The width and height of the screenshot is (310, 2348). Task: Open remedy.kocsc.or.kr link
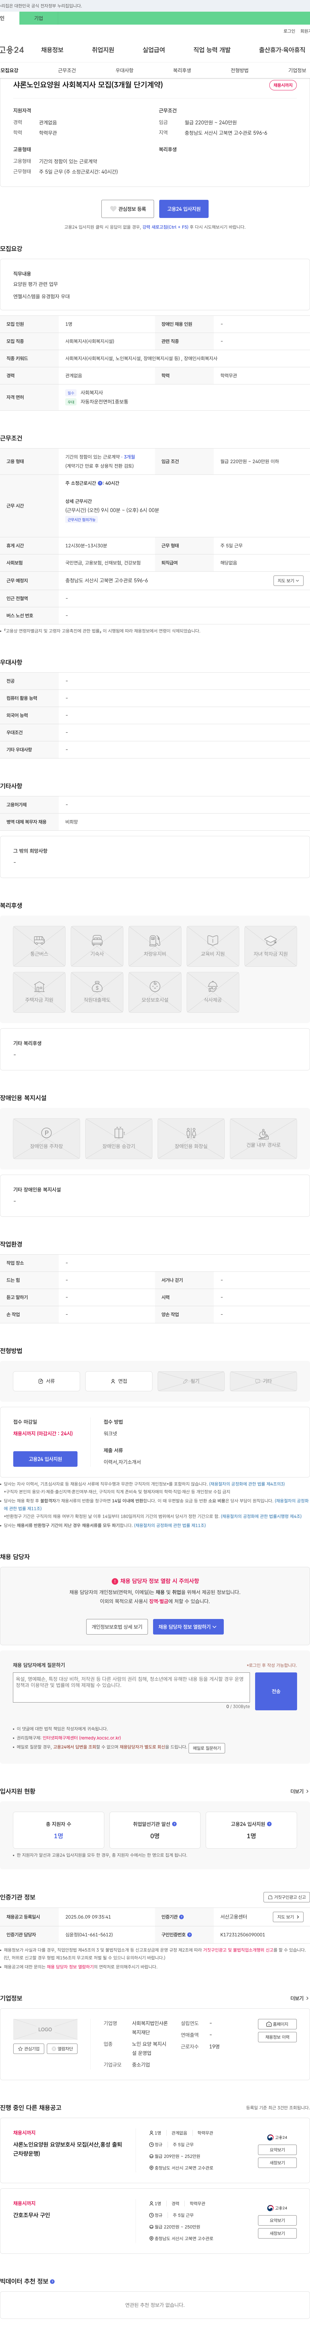point(82,1738)
